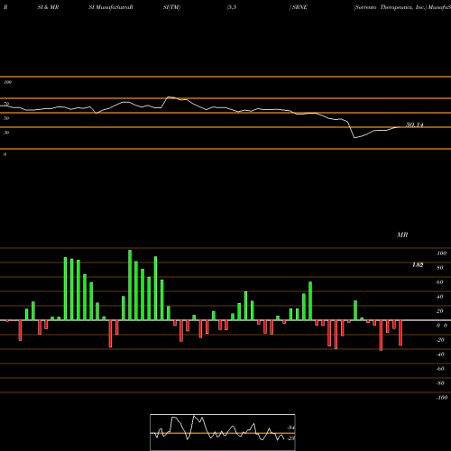Click the 40 label on the MR axis
451x451 pixels.
(x=440, y=297)
